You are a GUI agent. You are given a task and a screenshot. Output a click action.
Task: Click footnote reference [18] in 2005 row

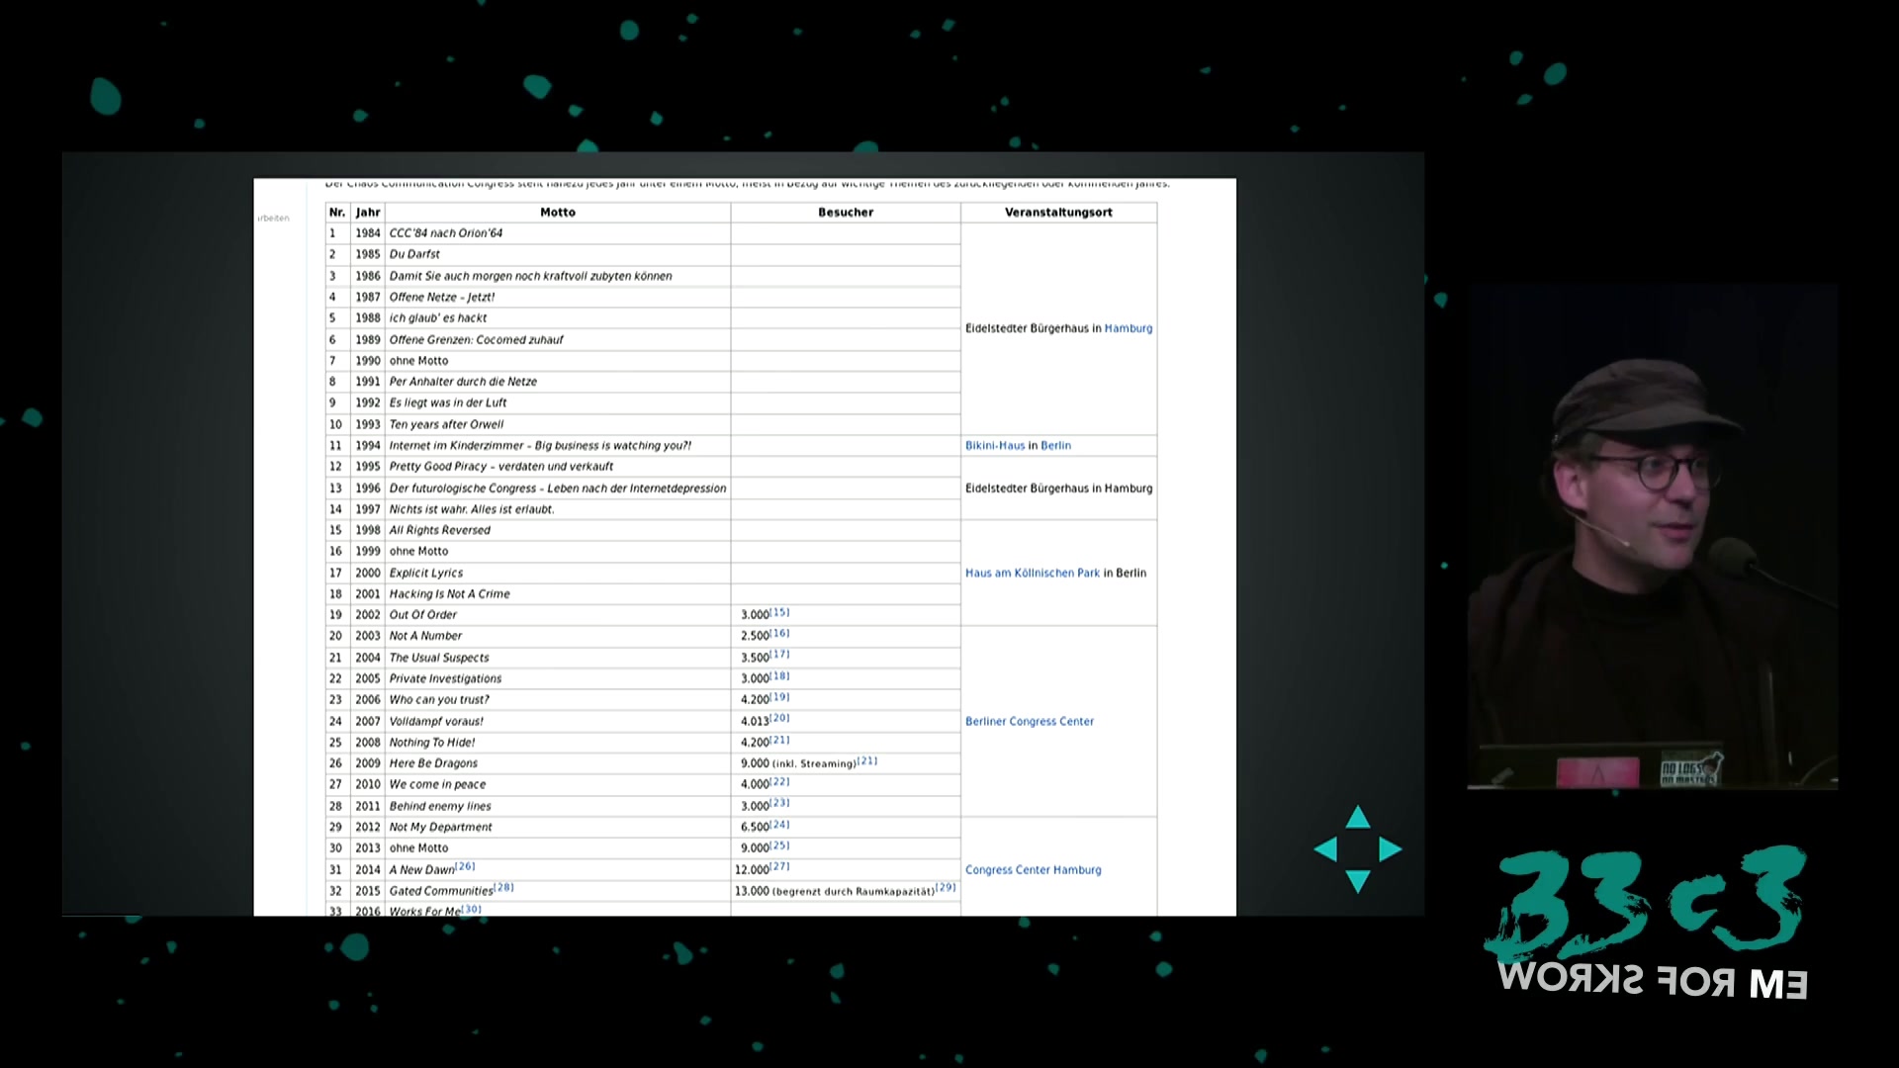click(780, 675)
